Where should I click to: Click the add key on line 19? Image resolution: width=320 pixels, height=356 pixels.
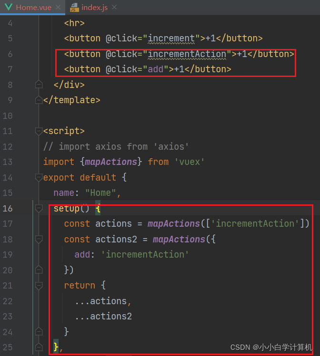point(82,254)
